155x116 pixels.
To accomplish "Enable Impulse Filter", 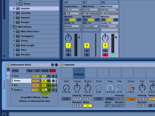I will click(110, 99).
